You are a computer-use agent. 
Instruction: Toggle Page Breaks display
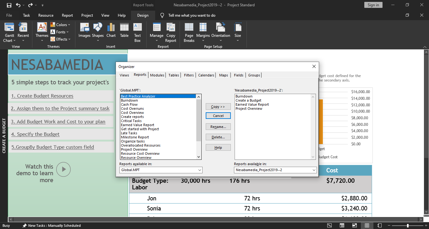click(x=189, y=28)
